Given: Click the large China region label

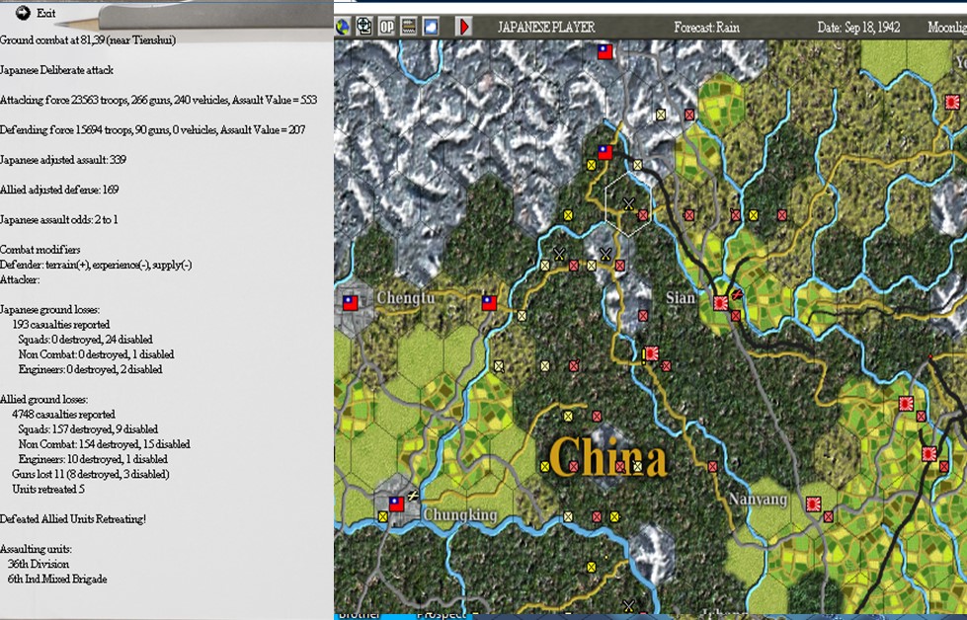Looking at the screenshot, I should (x=607, y=457).
